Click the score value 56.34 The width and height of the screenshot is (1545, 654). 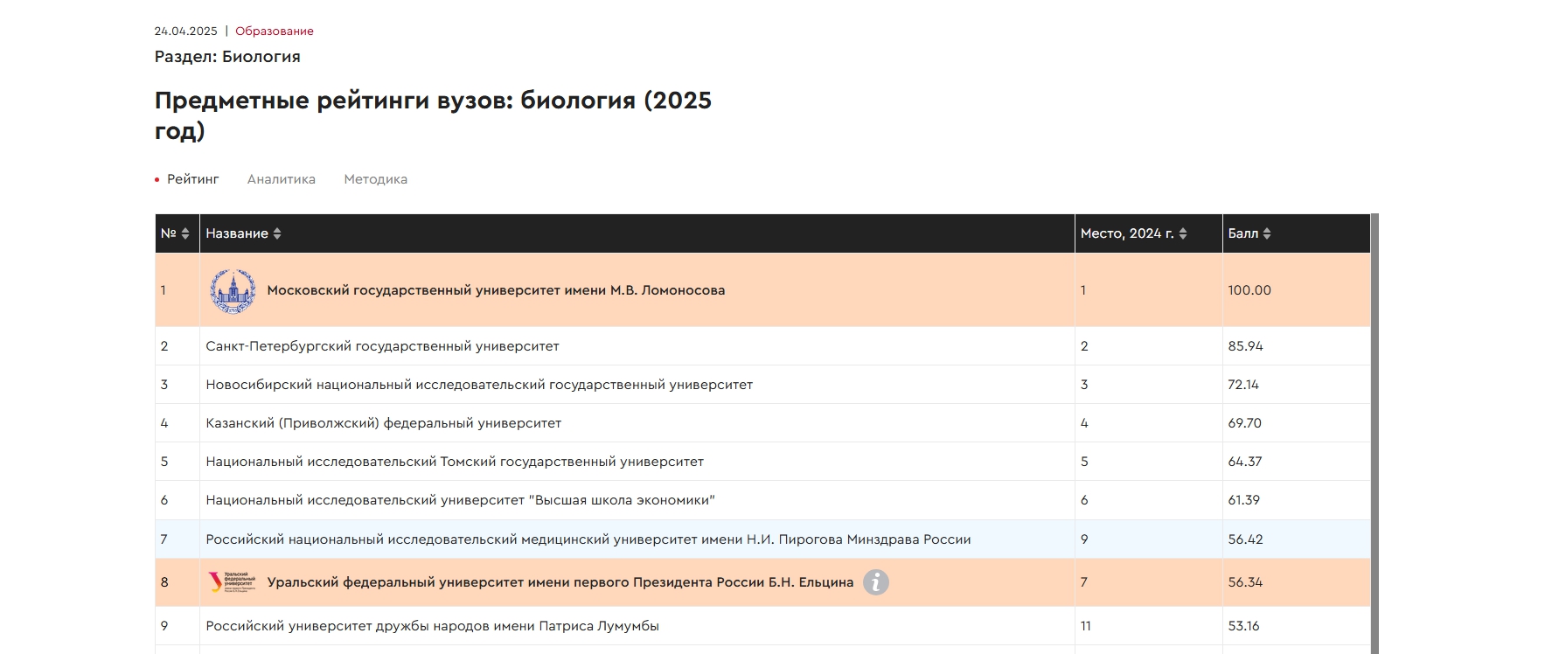coord(1245,582)
